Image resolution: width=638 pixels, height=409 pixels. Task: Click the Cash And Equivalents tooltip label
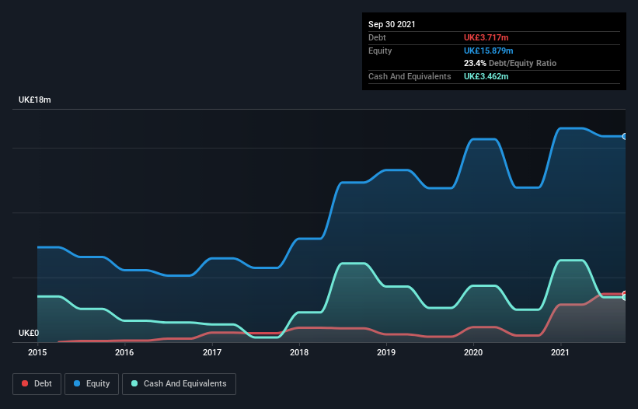[x=410, y=76]
